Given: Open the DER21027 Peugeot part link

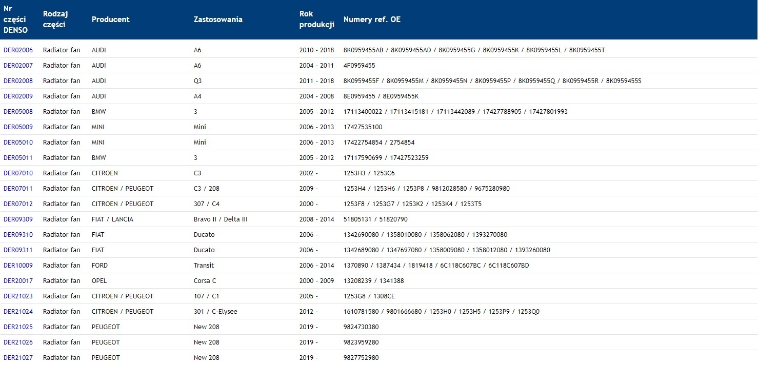Looking at the screenshot, I should point(18,358).
